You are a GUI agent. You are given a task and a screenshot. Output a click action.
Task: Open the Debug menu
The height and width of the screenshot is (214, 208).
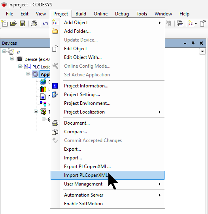tap(122, 14)
